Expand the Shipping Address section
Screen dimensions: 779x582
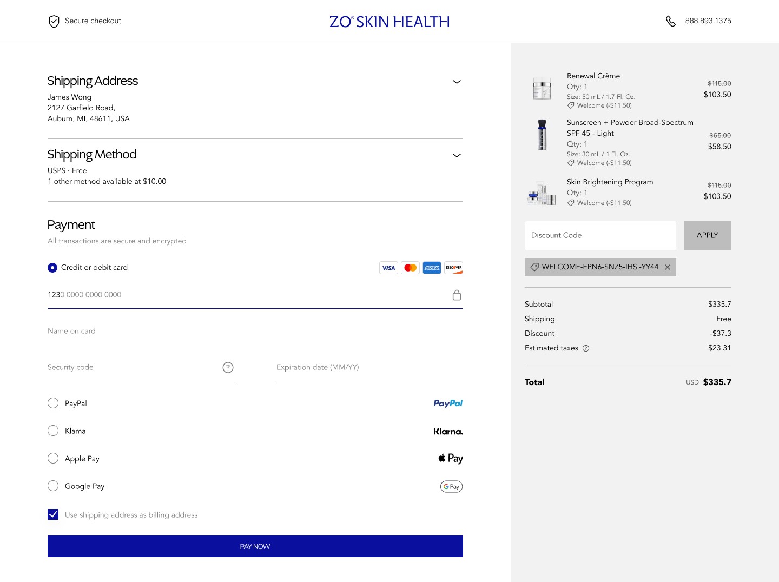point(457,82)
